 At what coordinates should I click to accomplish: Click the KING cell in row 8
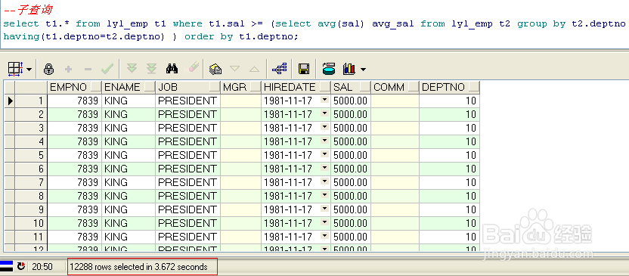[x=129, y=196]
